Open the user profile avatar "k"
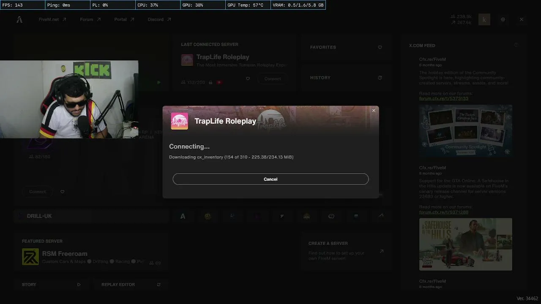 [484, 19]
